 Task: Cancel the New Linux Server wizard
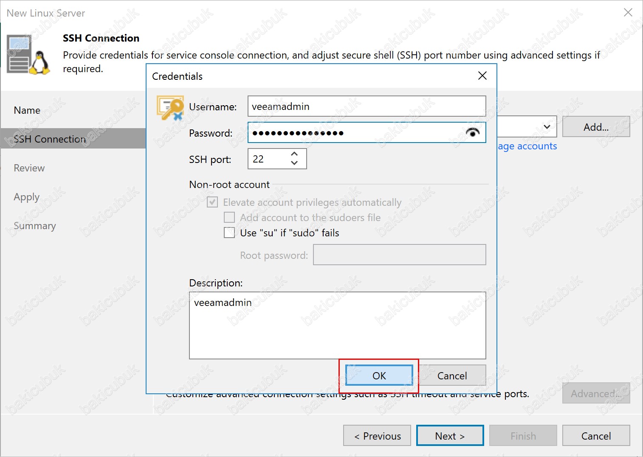(x=596, y=436)
